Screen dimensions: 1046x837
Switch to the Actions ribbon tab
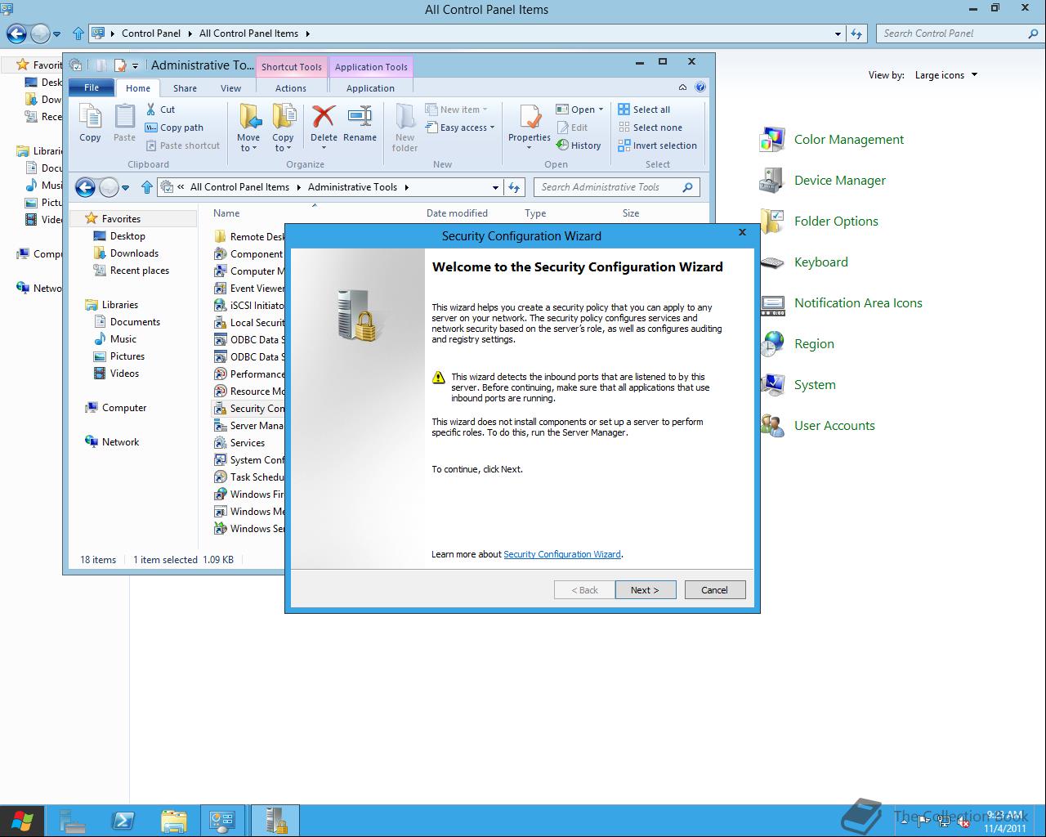(291, 88)
